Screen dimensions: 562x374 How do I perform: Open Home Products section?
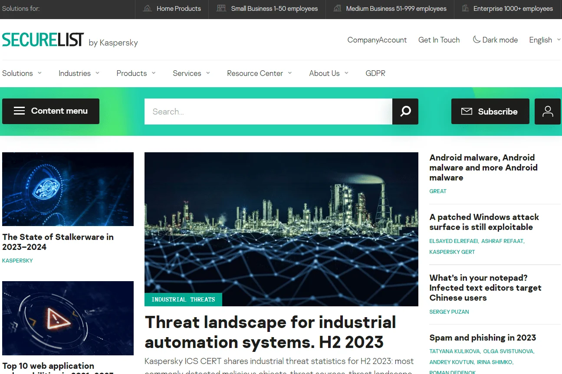click(x=172, y=9)
